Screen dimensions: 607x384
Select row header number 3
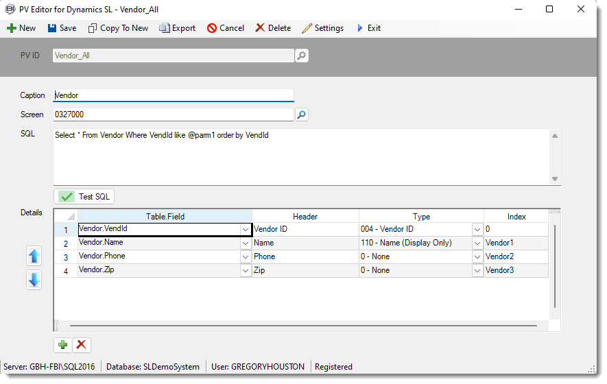click(x=66, y=257)
